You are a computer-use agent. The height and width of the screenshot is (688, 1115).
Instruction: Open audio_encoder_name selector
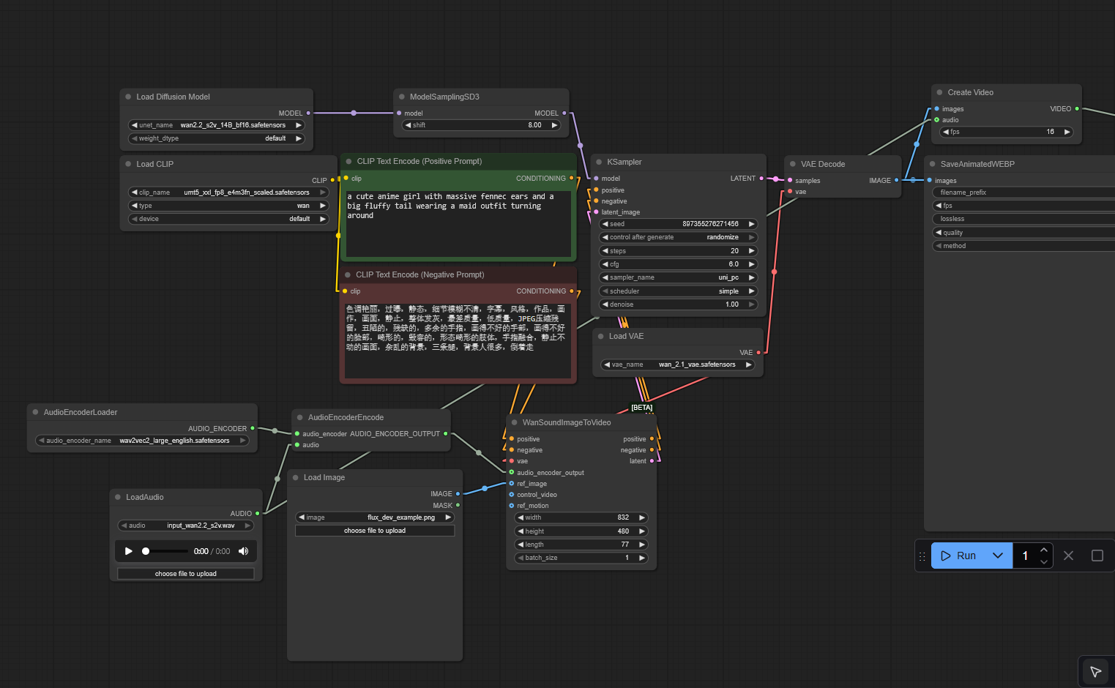pos(143,441)
